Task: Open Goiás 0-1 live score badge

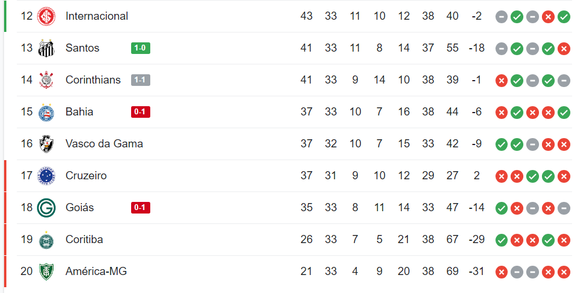Action: [x=140, y=208]
